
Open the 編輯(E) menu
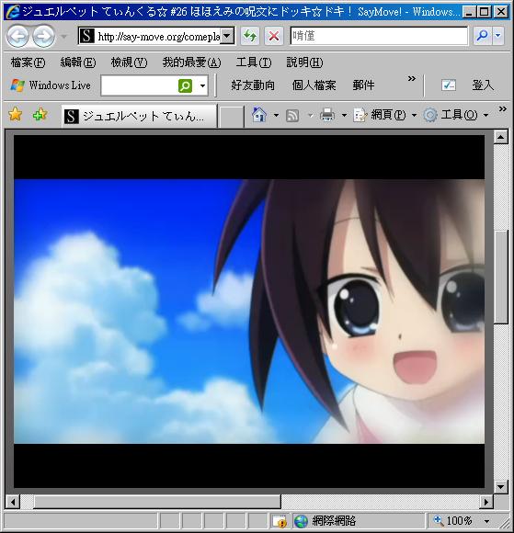78,62
